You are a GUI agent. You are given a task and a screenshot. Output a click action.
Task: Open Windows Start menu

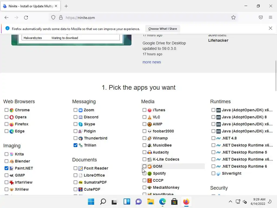click(x=91, y=201)
